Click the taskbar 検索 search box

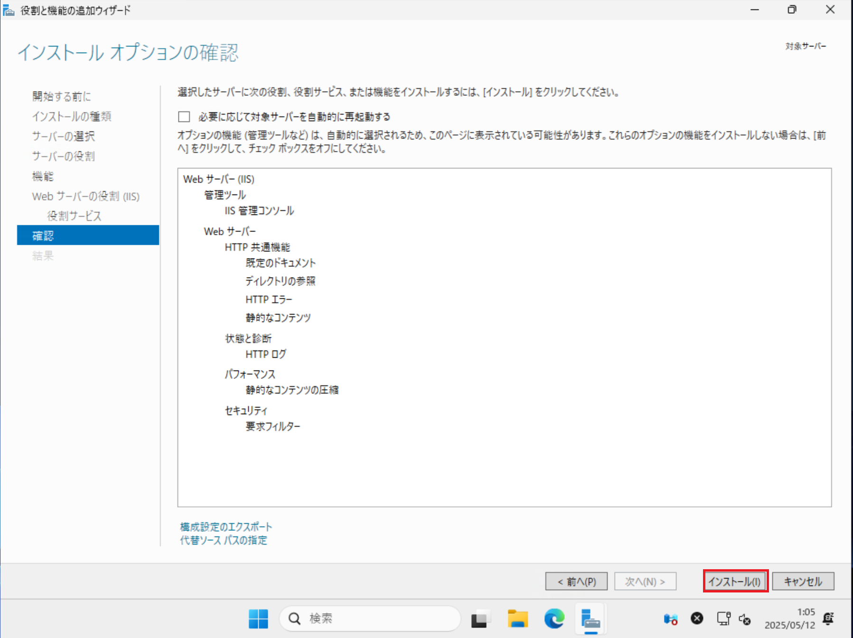tap(370, 619)
